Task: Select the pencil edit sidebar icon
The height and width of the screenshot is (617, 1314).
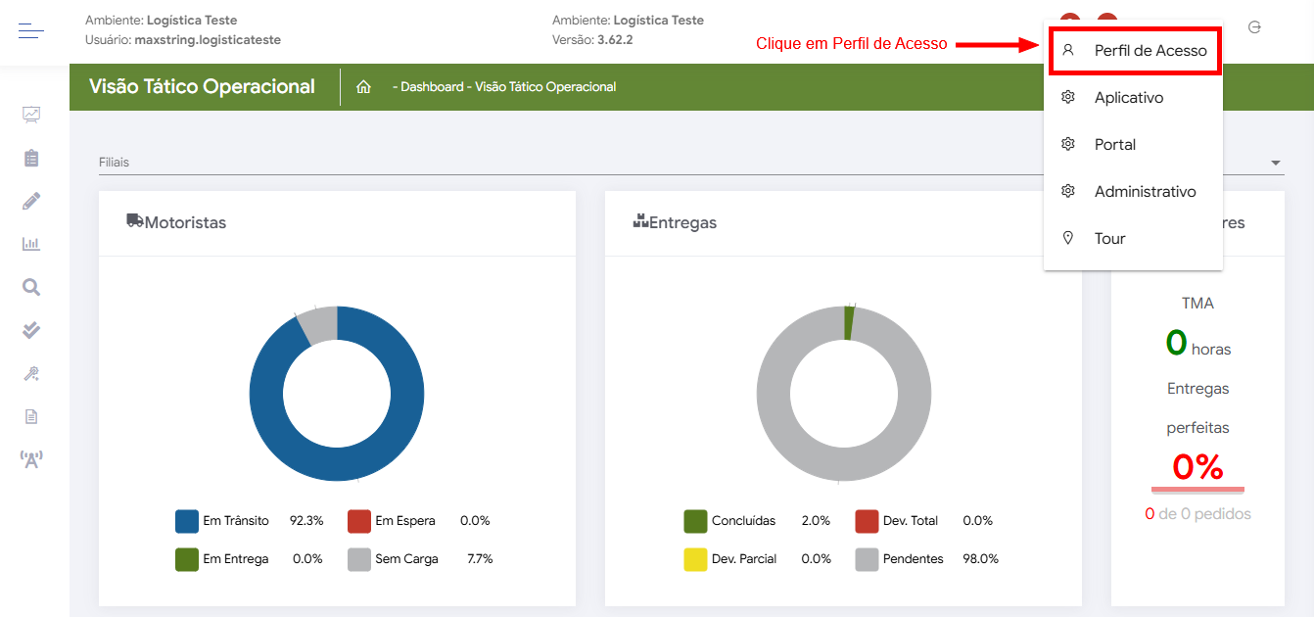Action: pyautogui.click(x=31, y=201)
